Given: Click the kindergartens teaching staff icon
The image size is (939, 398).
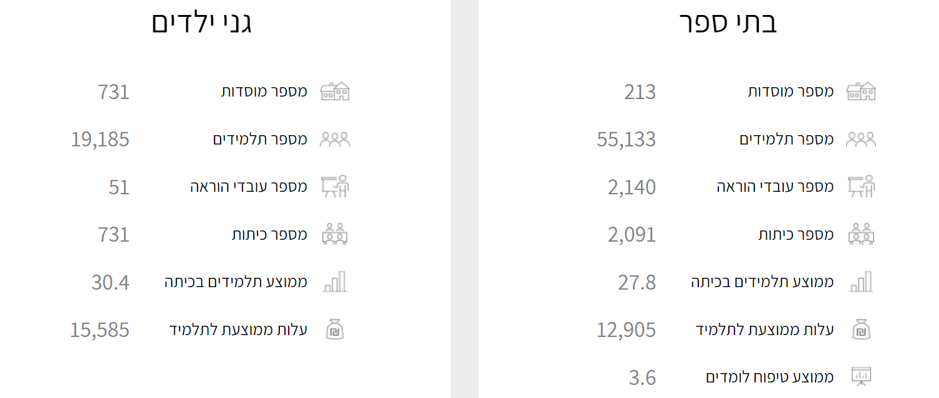Looking at the screenshot, I should pos(335,187).
